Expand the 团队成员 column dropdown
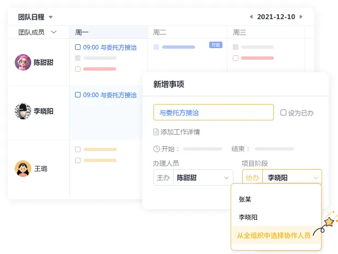 pyautogui.click(x=54, y=32)
